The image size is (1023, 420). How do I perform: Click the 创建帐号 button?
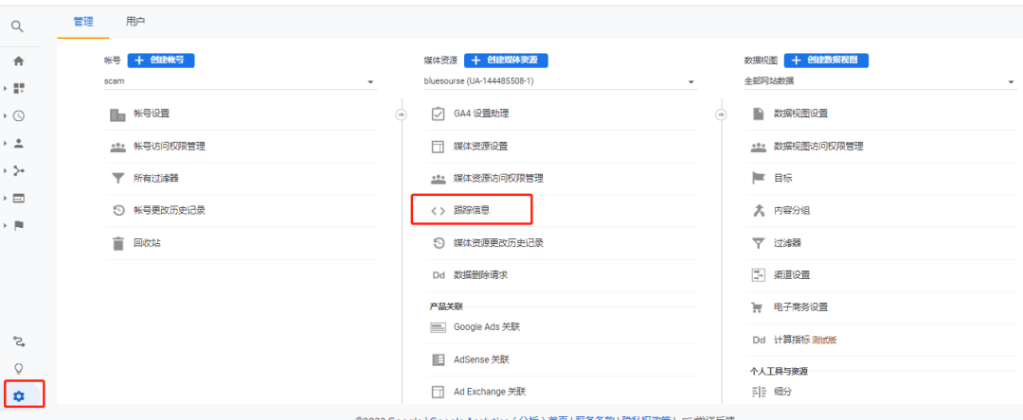point(160,60)
